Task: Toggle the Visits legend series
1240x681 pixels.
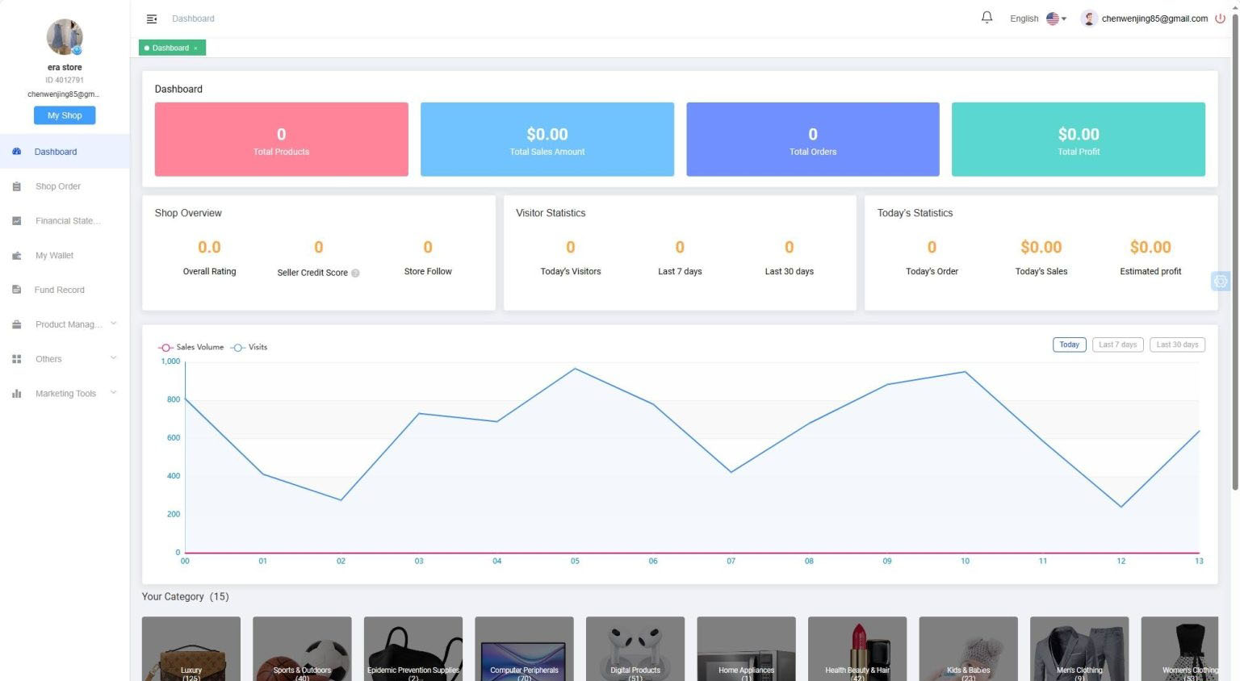Action: pyautogui.click(x=249, y=347)
